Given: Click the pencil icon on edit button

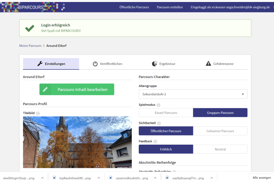Looking at the screenshot, I should (x=45, y=89).
